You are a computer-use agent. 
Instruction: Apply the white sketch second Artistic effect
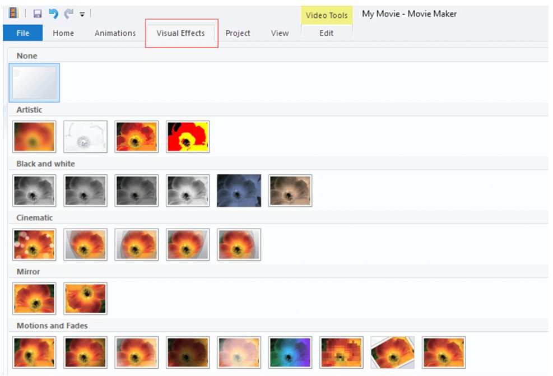pyautogui.click(x=85, y=137)
